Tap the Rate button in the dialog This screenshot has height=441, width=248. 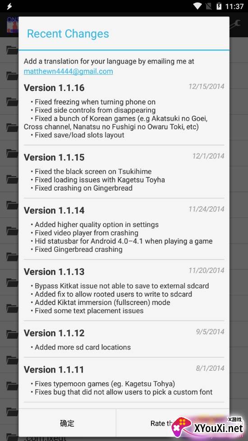pyautogui.click(x=173, y=423)
